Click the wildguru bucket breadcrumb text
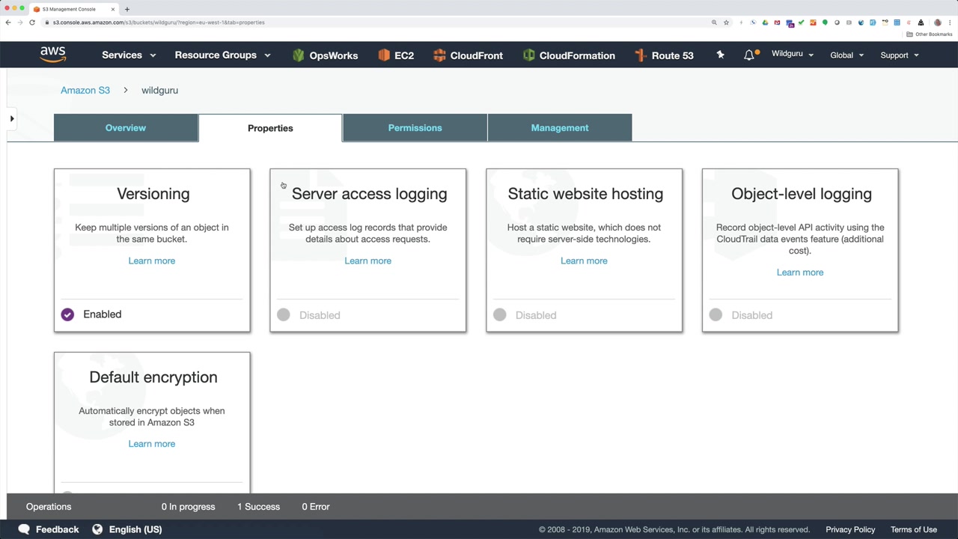This screenshot has width=958, height=539. point(159,90)
